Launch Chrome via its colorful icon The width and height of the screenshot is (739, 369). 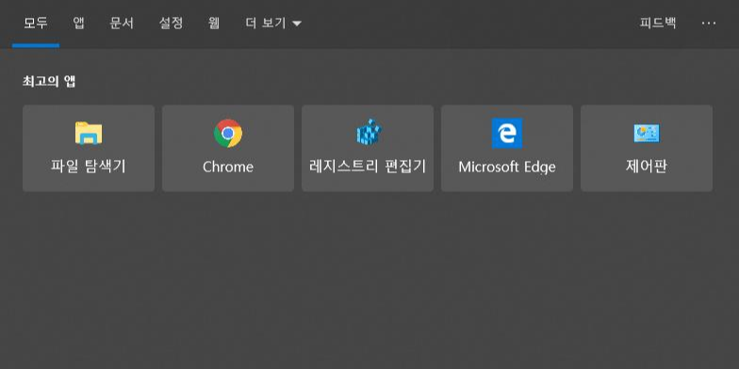228,134
